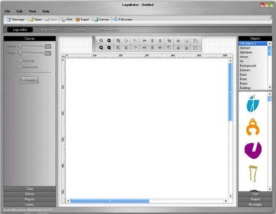276x214 pixels.
Task: Open the Edit menu
Action: click(19, 11)
